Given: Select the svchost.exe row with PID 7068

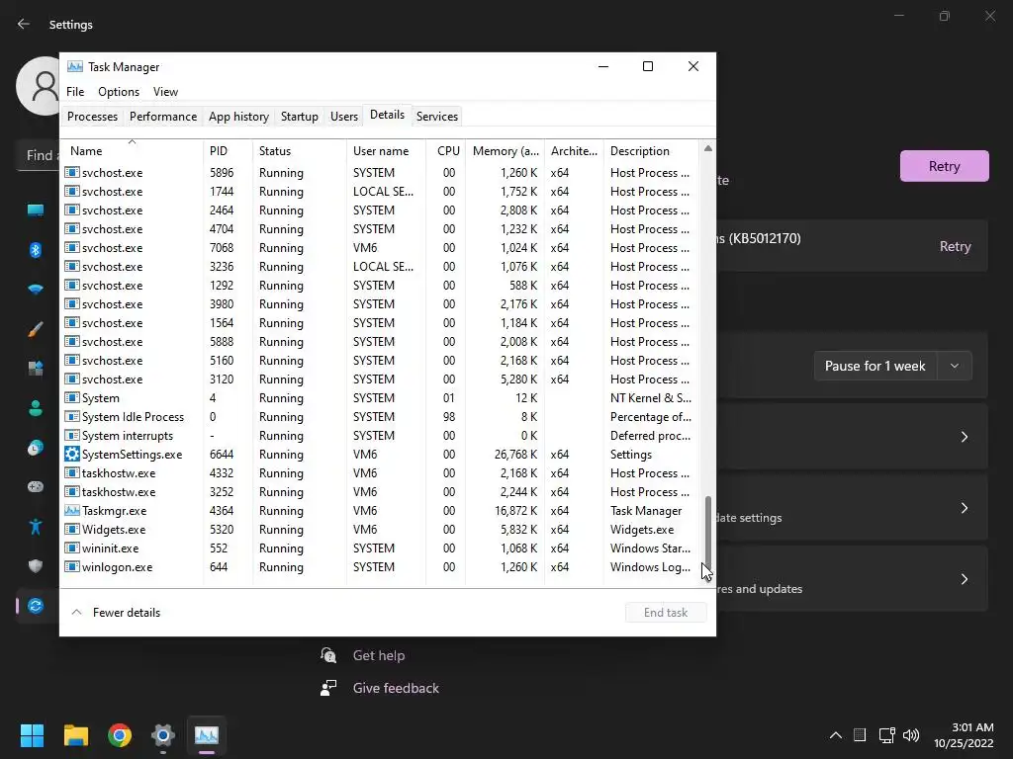Looking at the screenshot, I should click(380, 248).
